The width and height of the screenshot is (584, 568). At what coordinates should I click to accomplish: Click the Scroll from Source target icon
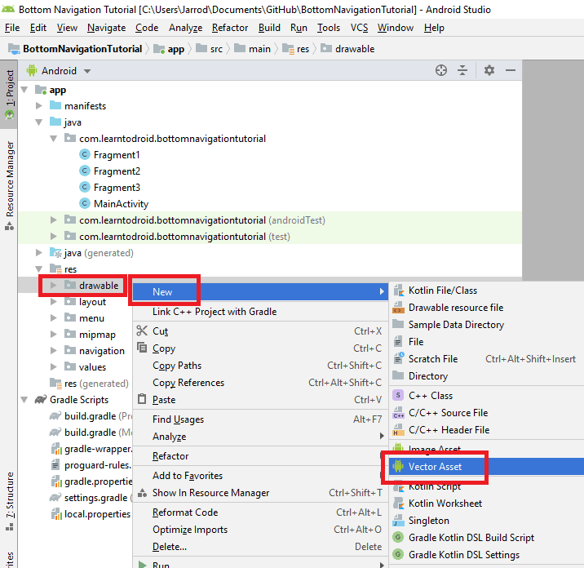point(441,71)
